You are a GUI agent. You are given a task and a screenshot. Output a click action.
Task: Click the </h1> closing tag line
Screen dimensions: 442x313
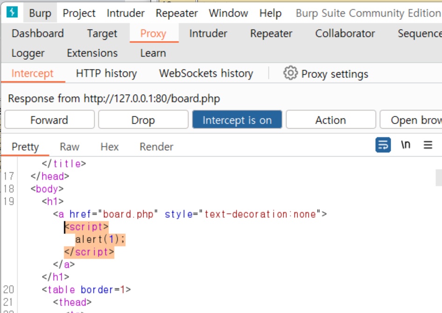click(56, 277)
